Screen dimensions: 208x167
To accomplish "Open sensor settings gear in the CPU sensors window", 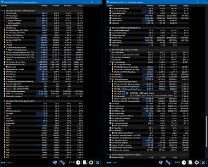I will (91, 163).
